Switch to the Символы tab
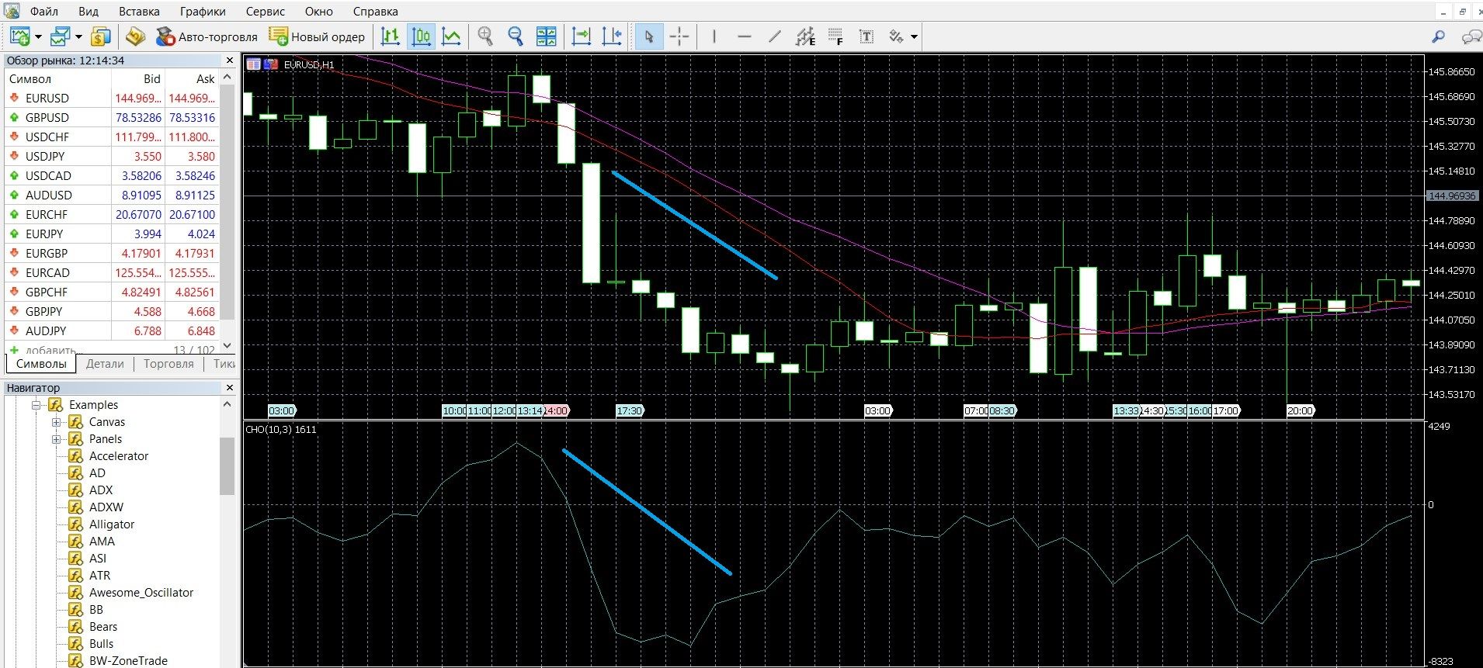This screenshot has width=1483, height=668. coord(41,364)
